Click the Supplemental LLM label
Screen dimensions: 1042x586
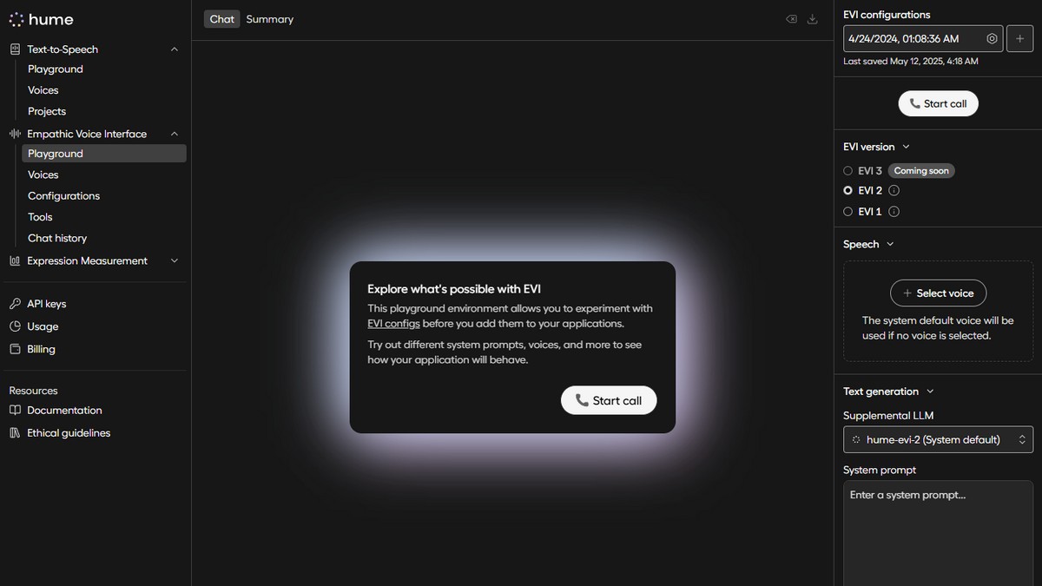888,416
